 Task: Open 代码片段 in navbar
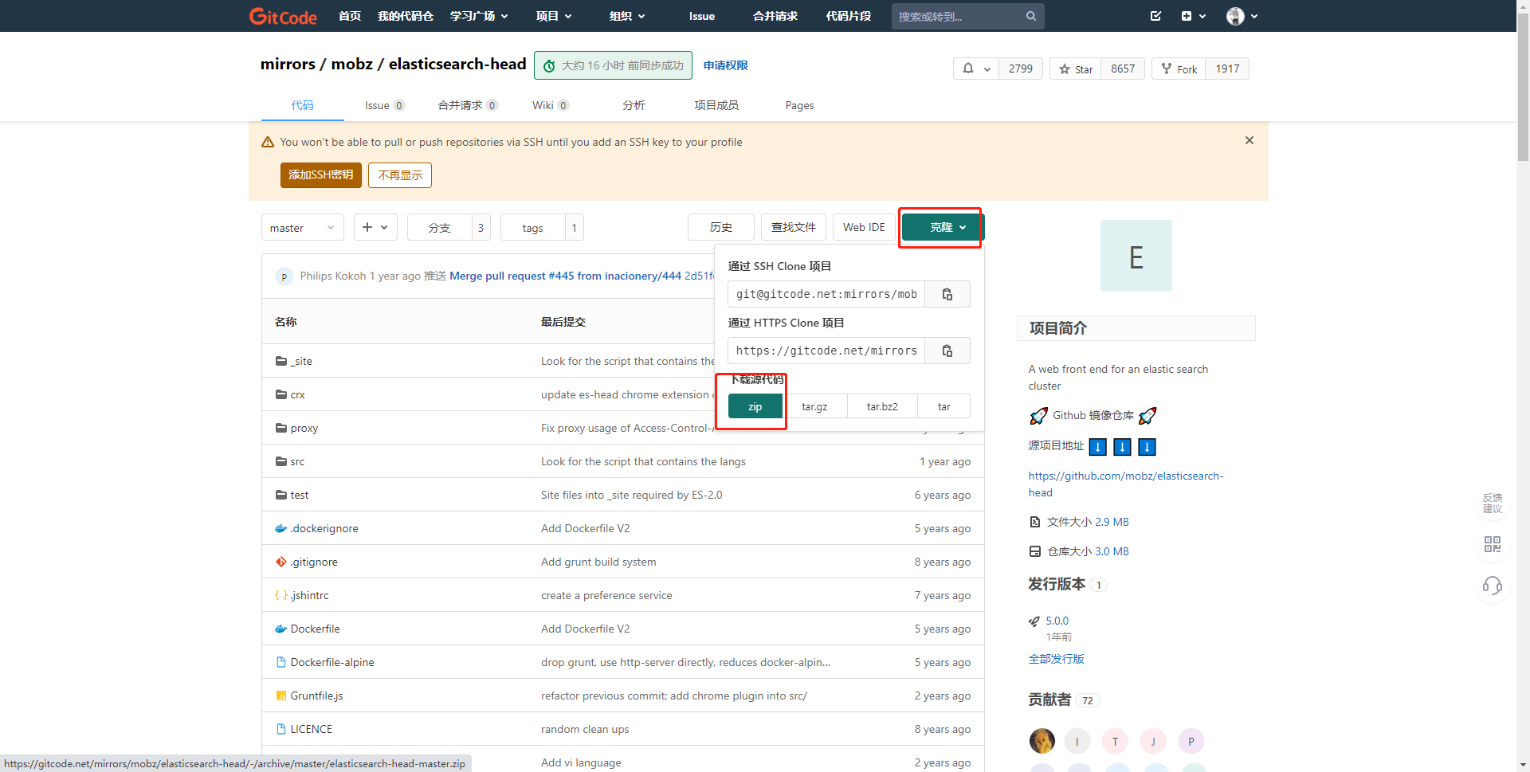[849, 16]
